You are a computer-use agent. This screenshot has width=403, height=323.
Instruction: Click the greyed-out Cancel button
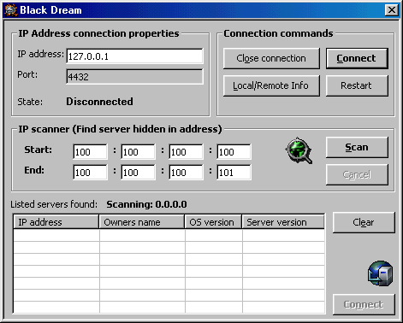[x=357, y=174]
